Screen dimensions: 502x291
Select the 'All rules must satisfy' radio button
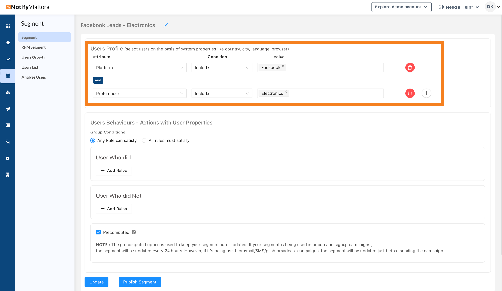point(144,141)
